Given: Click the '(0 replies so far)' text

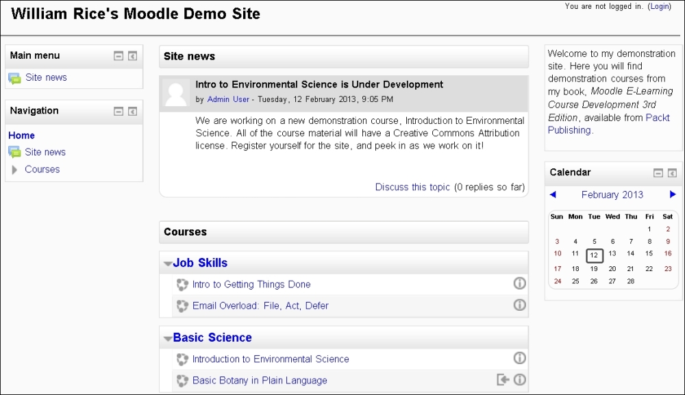Looking at the screenshot, I should [x=489, y=188].
